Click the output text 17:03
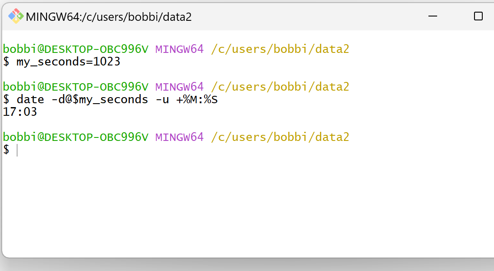Viewport: 494px width, 271px height. pos(20,112)
